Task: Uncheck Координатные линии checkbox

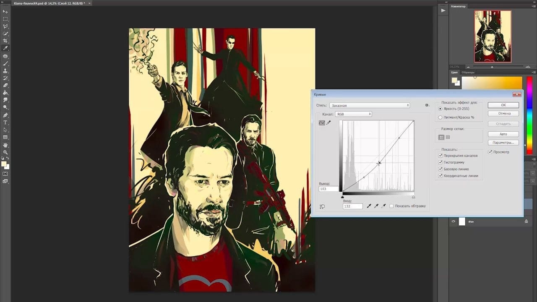Action: [441, 176]
